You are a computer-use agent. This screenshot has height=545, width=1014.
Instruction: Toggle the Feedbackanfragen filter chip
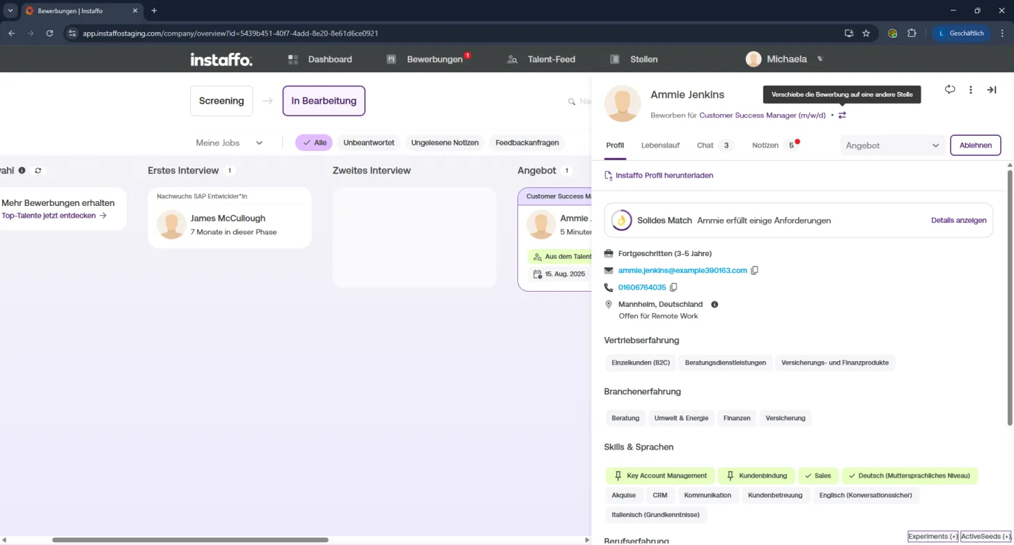(x=527, y=143)
